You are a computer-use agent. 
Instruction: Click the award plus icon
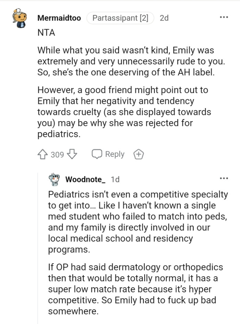[139, 154]
